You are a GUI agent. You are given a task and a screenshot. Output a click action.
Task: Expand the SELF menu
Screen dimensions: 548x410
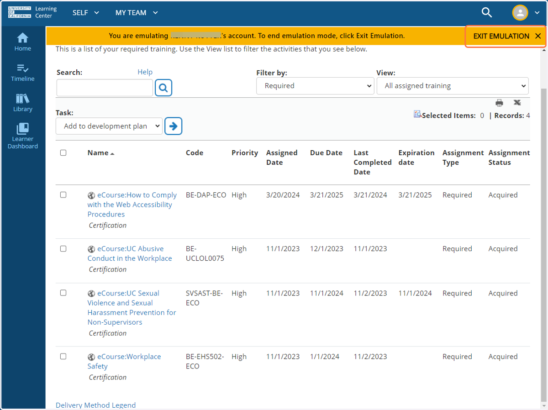[x=86, y=13]
